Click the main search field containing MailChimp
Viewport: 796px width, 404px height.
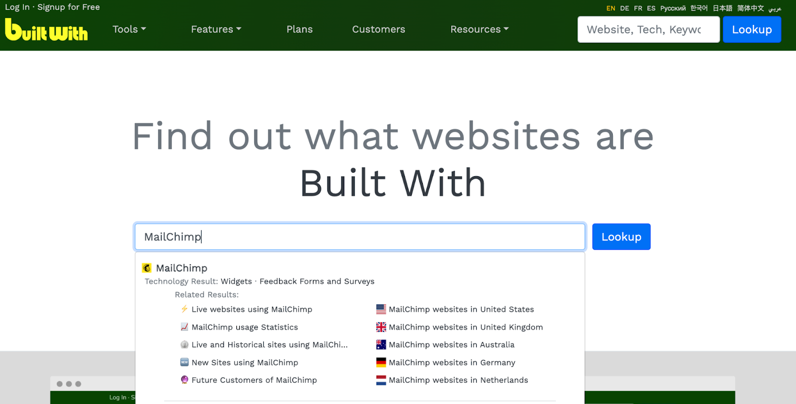pyautogui.click(x=360, y=237)
